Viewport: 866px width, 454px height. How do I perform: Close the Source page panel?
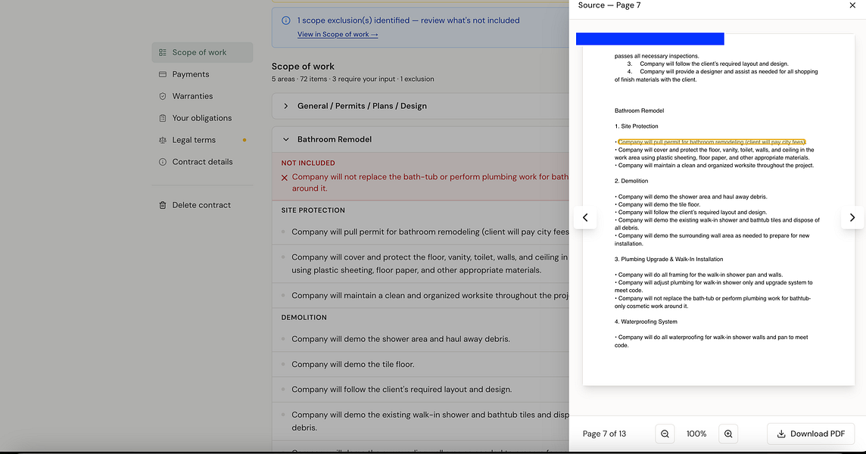point(852,5)
